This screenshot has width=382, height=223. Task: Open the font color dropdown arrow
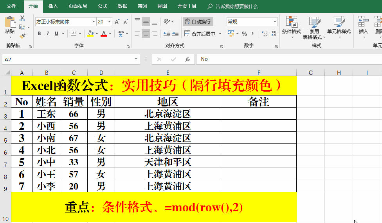(110, 34)
